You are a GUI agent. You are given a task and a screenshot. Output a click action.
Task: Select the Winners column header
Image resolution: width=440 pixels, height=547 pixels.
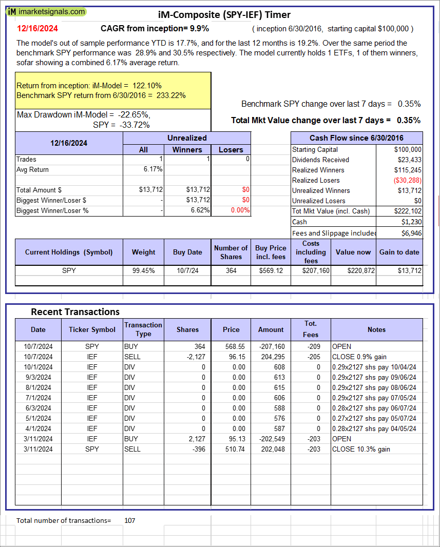[x=187, y=150]
